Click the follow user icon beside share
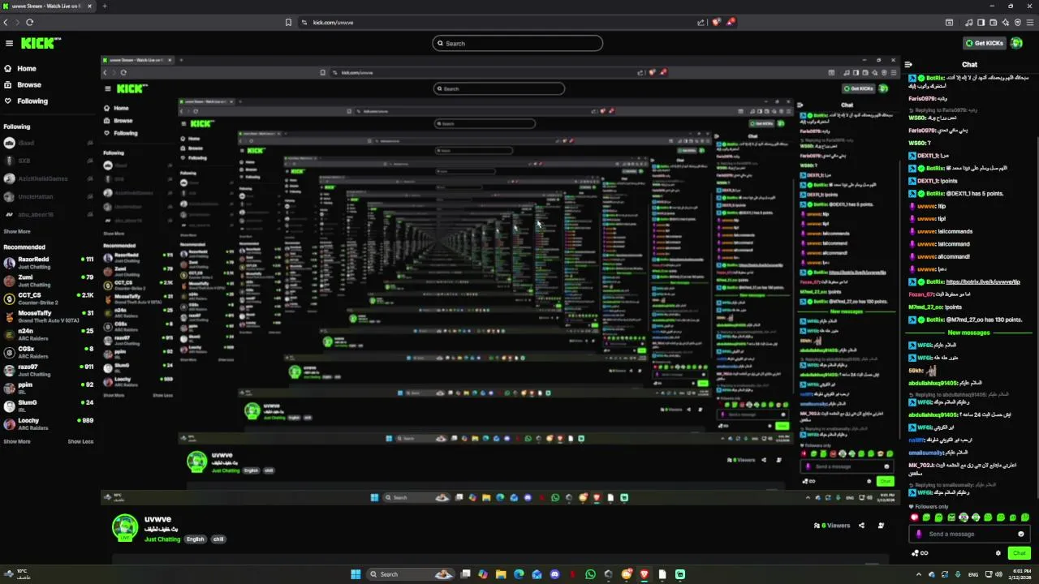The image size is (1039, 584). point(881,526)
